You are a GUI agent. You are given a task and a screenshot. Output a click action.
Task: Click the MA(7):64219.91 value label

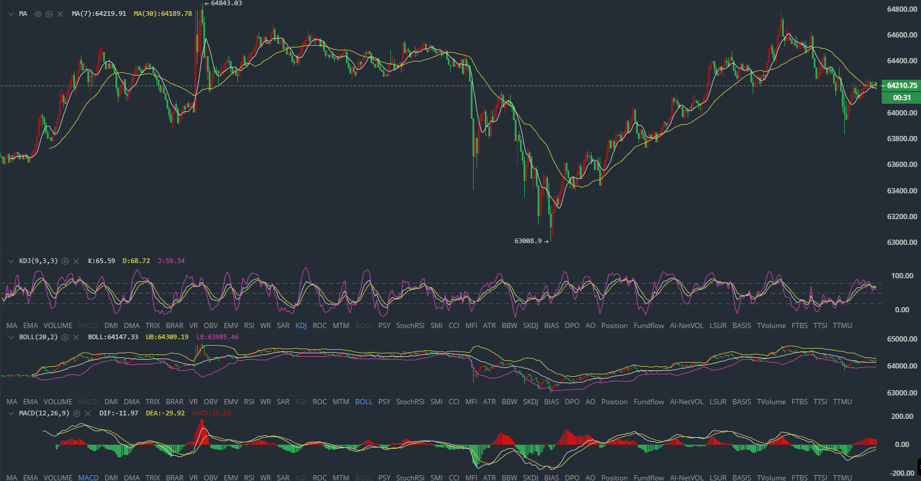99,14
